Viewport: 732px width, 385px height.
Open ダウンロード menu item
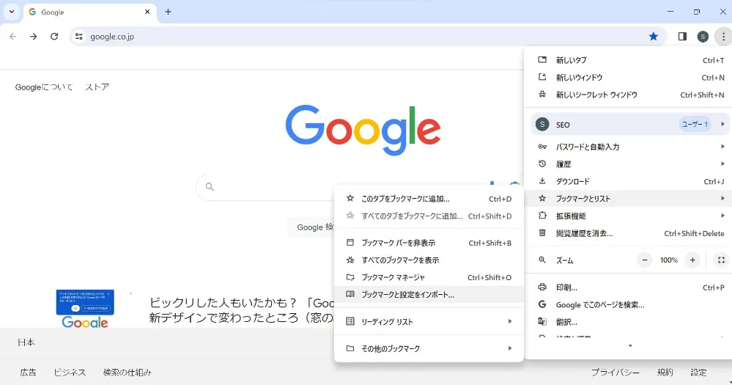(x=628, y=181)
